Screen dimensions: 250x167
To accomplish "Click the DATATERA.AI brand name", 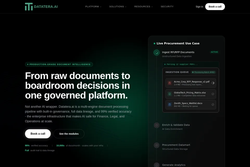I will click(46, 7).
